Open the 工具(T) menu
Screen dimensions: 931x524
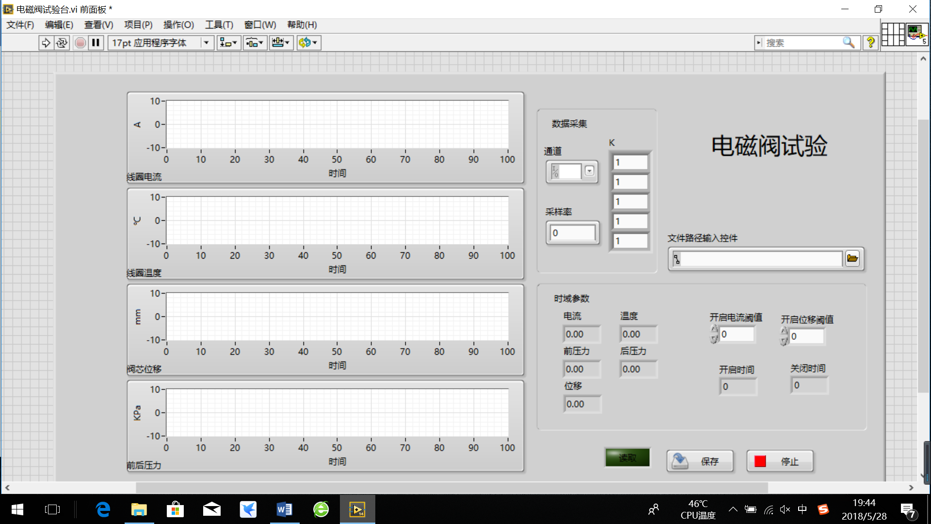coord(219,25)
